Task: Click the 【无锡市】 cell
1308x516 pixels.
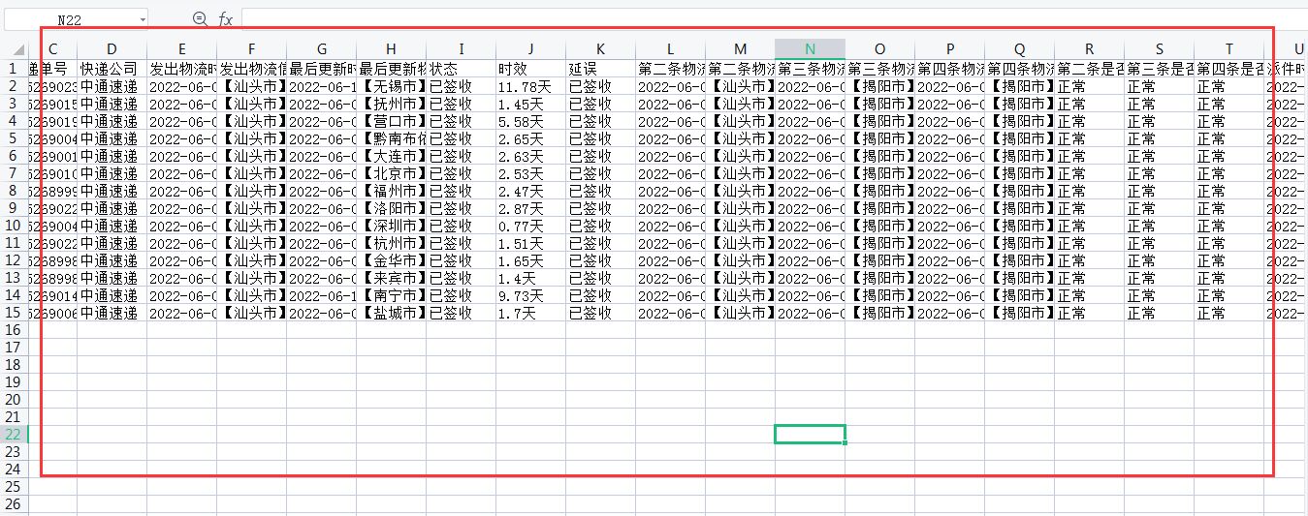Action: (x=392, y=86)
